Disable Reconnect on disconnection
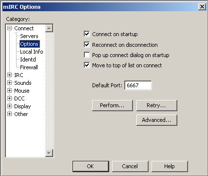This screenshot has height=176, width=208. pos(87,44)
